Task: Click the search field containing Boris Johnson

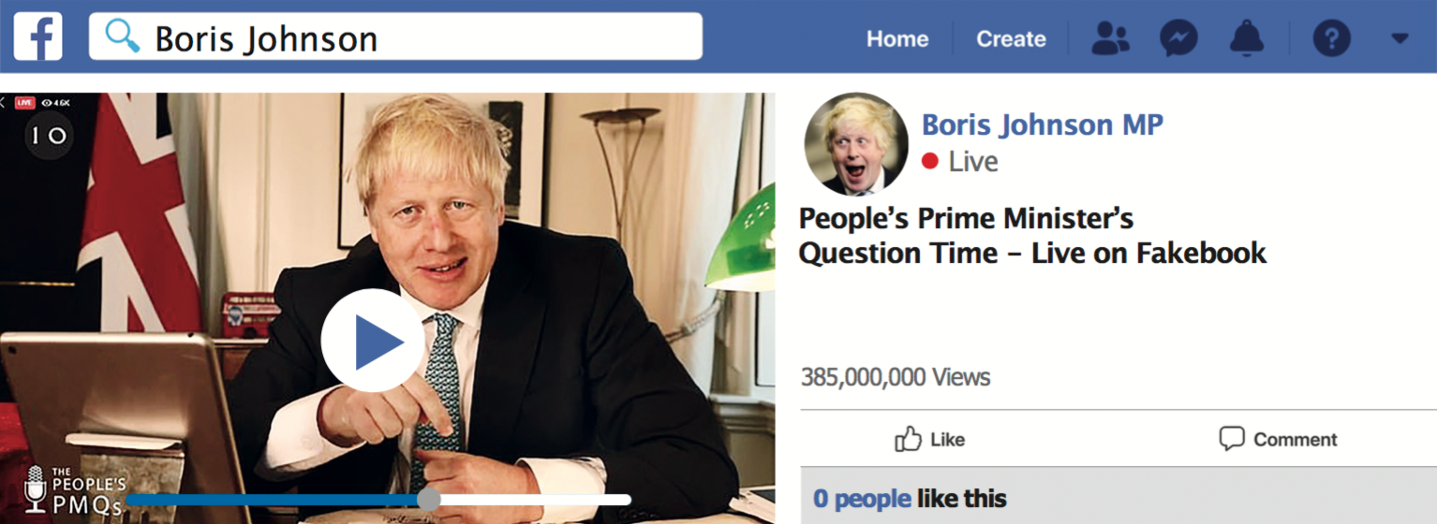Action: [x=395, y=36]
